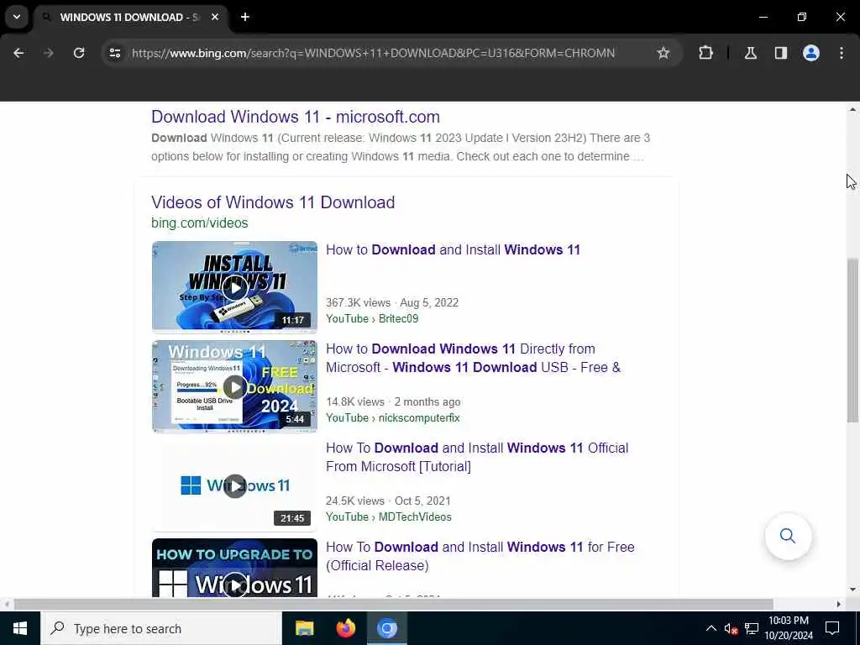
Task: Select the WINDOWS 11 DOWNLOAD tab
Action: tap(130, 17)
